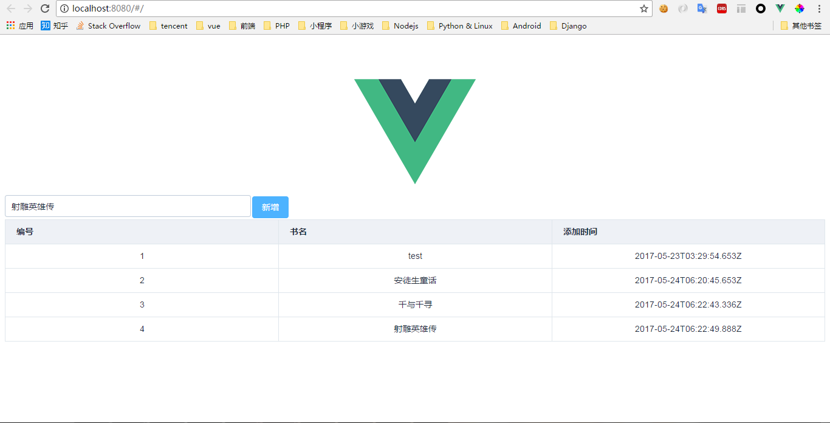Click the page layout extension icon
This screenshot has width=830, height=423.
click(741, 9)
